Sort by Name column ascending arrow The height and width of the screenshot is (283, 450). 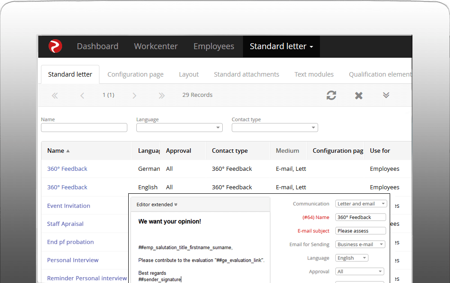point(68,151)
